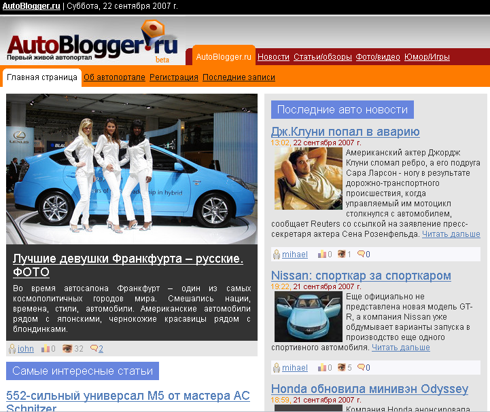
Task: Open the AutoBlogger.ru section tab
Action: coord(224,57)
